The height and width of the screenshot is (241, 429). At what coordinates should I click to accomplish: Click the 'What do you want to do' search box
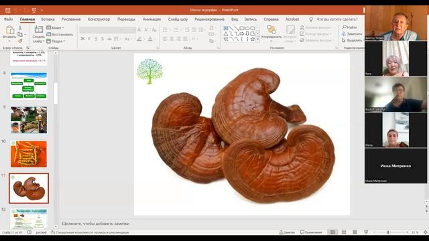pyautogui.click(x=337, y=19)
